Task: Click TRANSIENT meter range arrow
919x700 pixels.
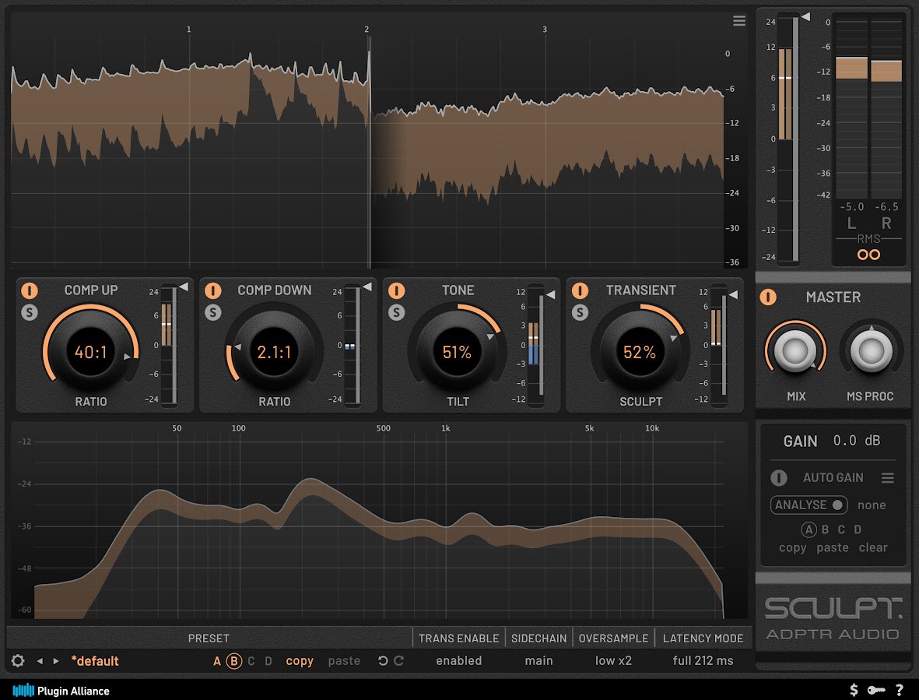Action: pos(733,295)
